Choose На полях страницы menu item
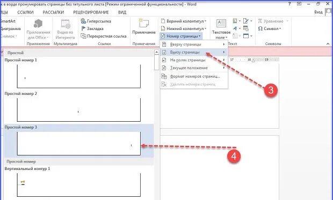 (x=194, y=60)
